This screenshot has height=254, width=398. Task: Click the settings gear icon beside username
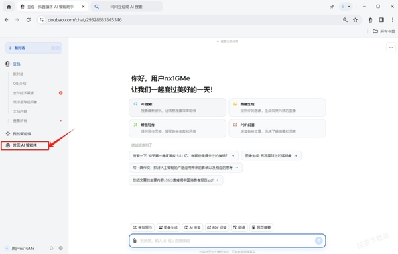[x=60, y=248]
